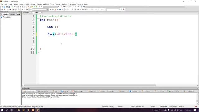Click 'Line 6, Column 20' in status bar

pyautogui.click(x=137, y=107)
